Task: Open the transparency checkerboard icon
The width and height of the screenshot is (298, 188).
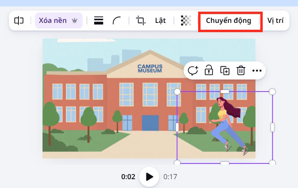Action: pos(186,20)
